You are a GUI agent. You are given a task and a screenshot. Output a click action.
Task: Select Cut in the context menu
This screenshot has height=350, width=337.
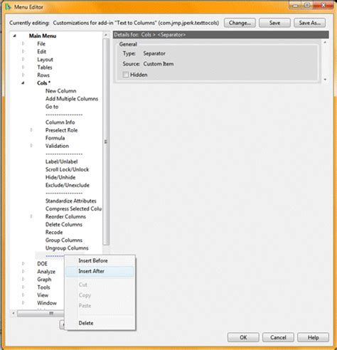(100, 285)
